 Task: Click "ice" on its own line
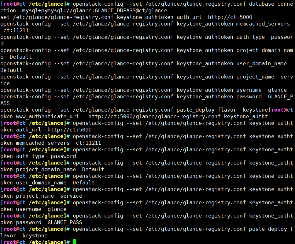(x=5, y=83)
